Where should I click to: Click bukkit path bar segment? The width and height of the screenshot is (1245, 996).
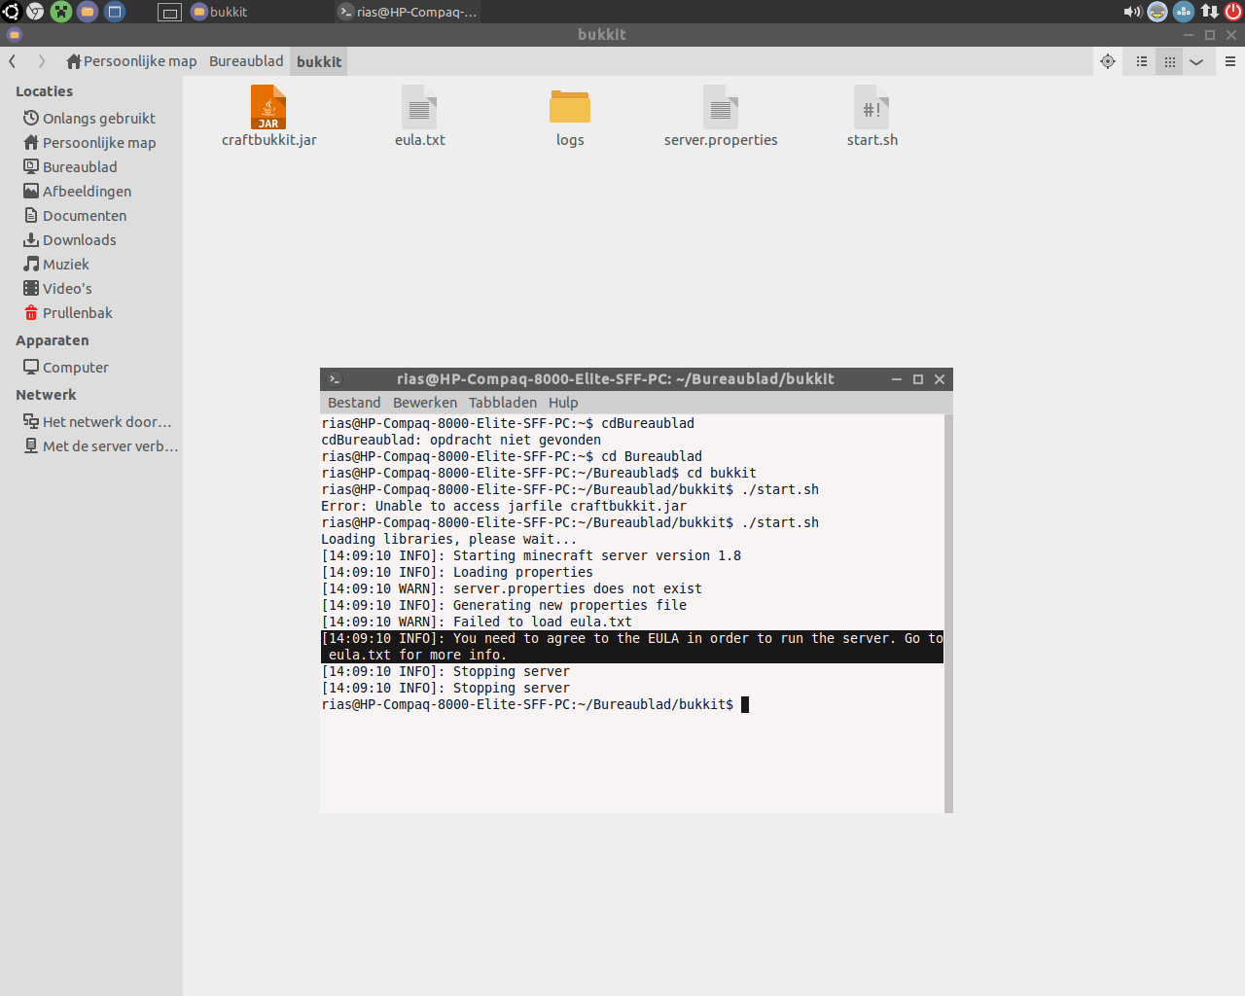[319, 61]
